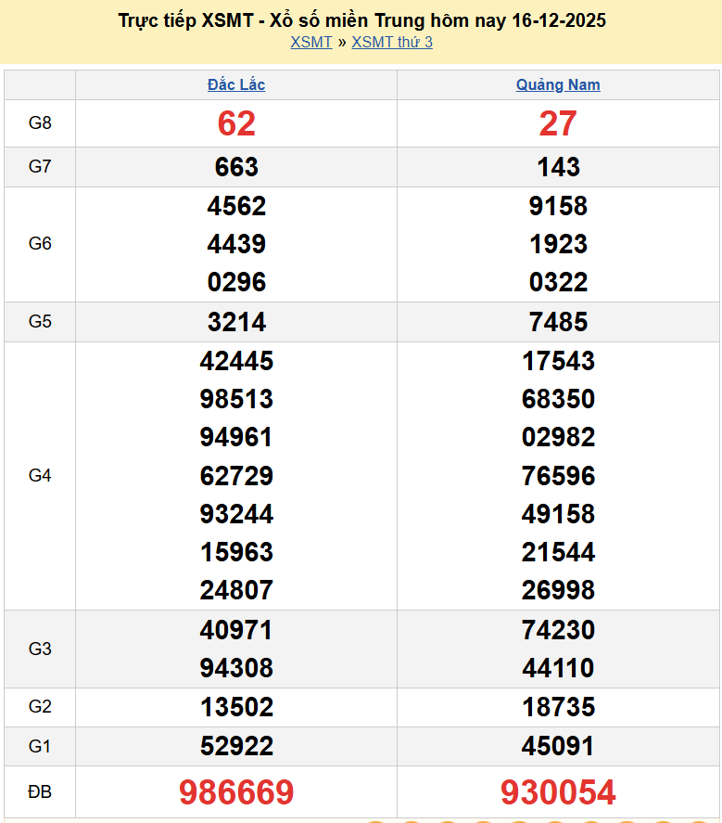The width and height of the screenshot is (722, 823).
Task: Select Đắc Lắc G4 number 93244
Action: point(236,514)
